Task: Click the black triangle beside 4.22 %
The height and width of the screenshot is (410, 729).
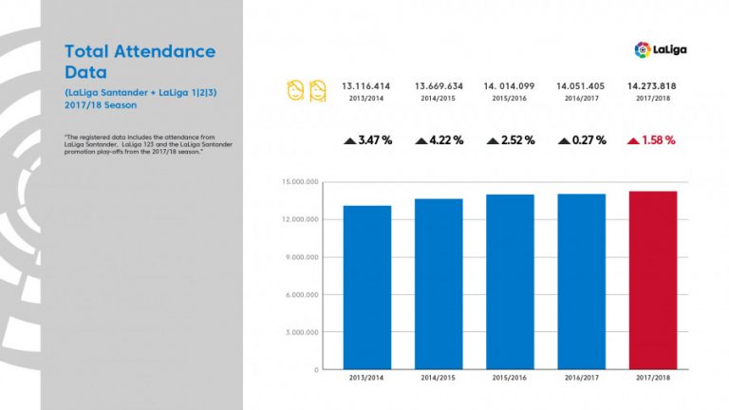Action: [421, 140]
